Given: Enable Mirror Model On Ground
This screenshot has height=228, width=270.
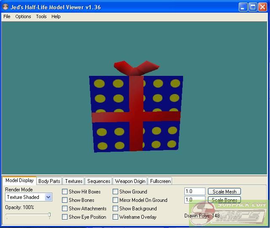Looking at the screenshot, I should [116, 200].
